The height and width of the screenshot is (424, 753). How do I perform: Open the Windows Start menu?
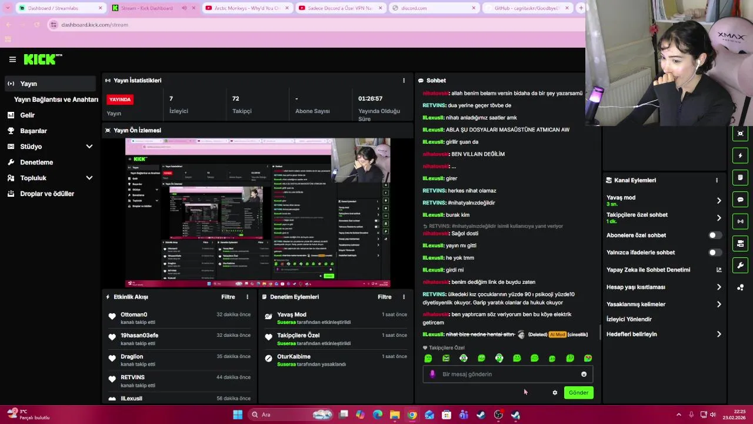(238, 415)
